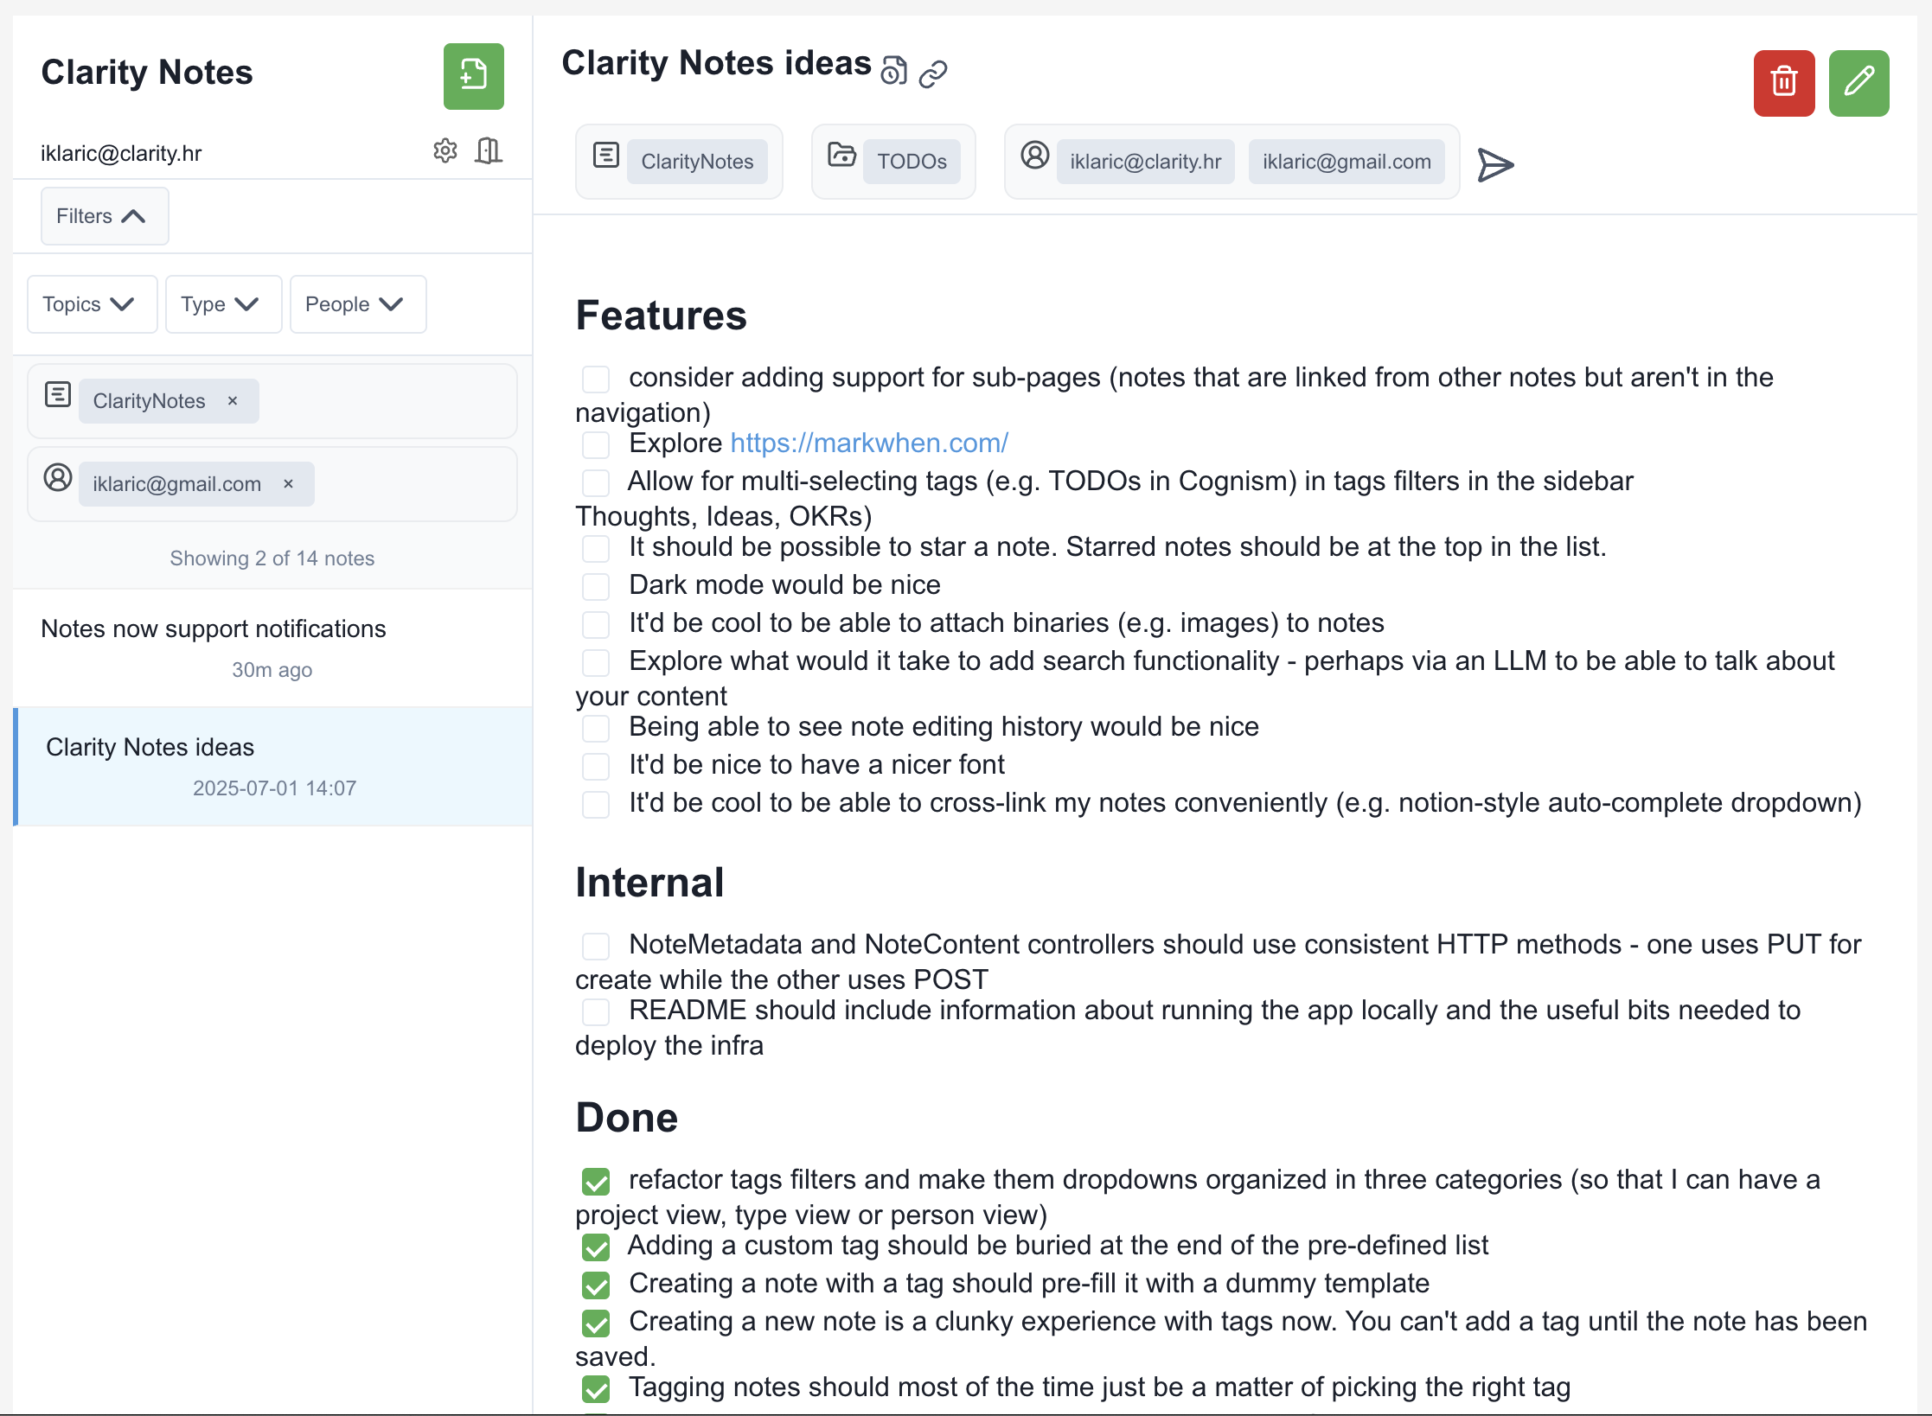
Task: Click the Internal heading
Action: coord(649,883)
